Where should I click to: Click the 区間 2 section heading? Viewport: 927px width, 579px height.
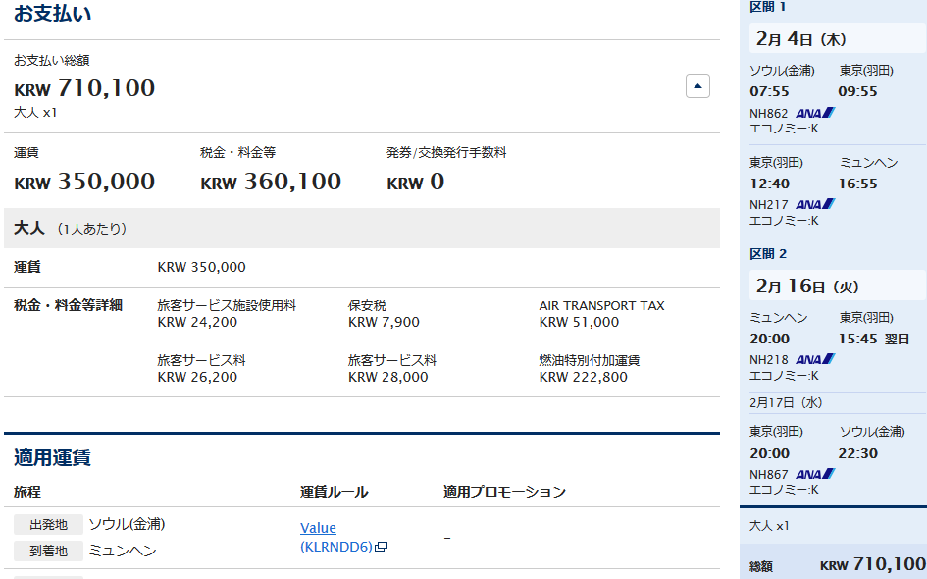[x=768, y=254]
